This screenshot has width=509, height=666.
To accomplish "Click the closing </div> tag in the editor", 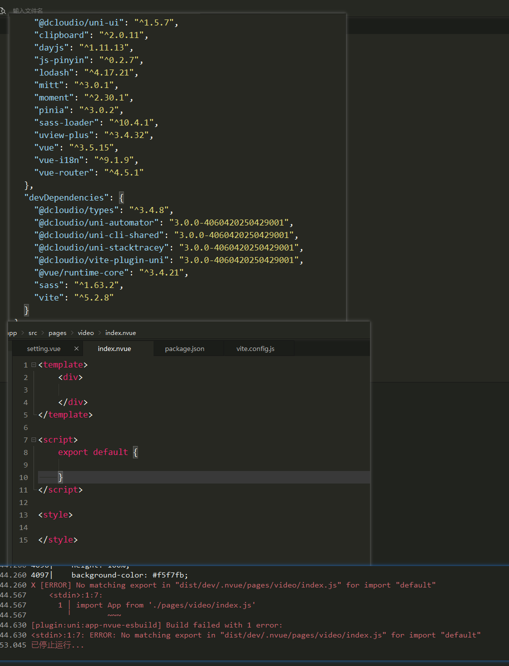I will [73, 402].
